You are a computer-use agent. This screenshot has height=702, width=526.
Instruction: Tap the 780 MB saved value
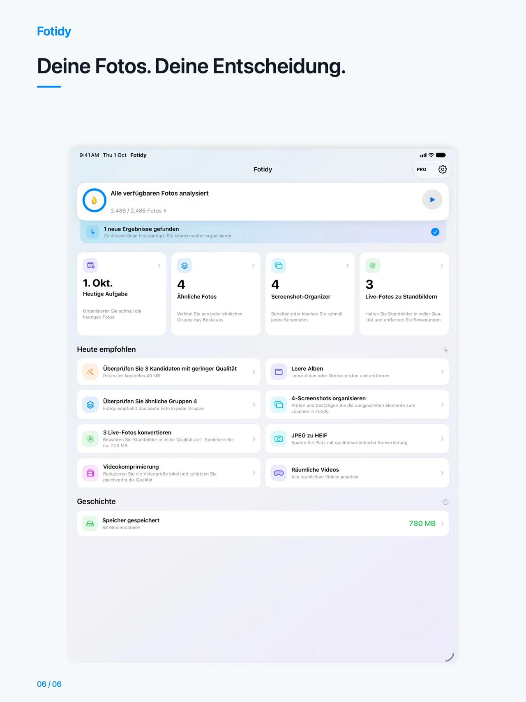[x=422, y=524]
